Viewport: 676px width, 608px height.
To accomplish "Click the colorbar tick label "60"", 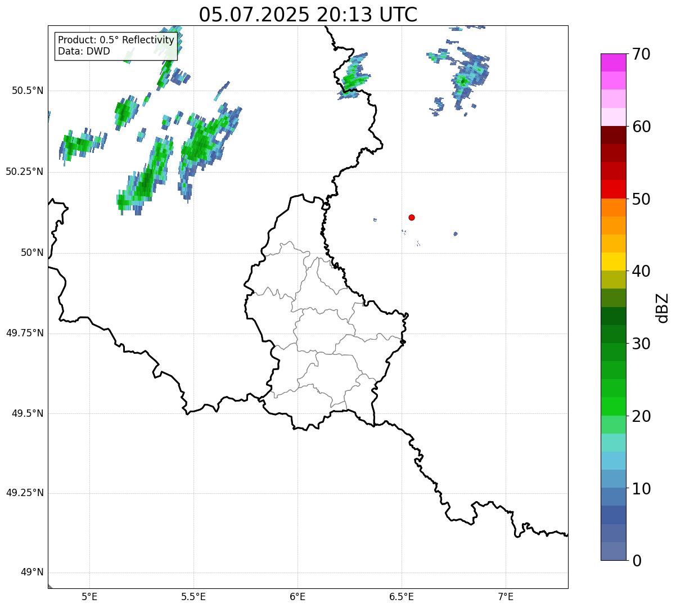I will (x=641, y=127).
